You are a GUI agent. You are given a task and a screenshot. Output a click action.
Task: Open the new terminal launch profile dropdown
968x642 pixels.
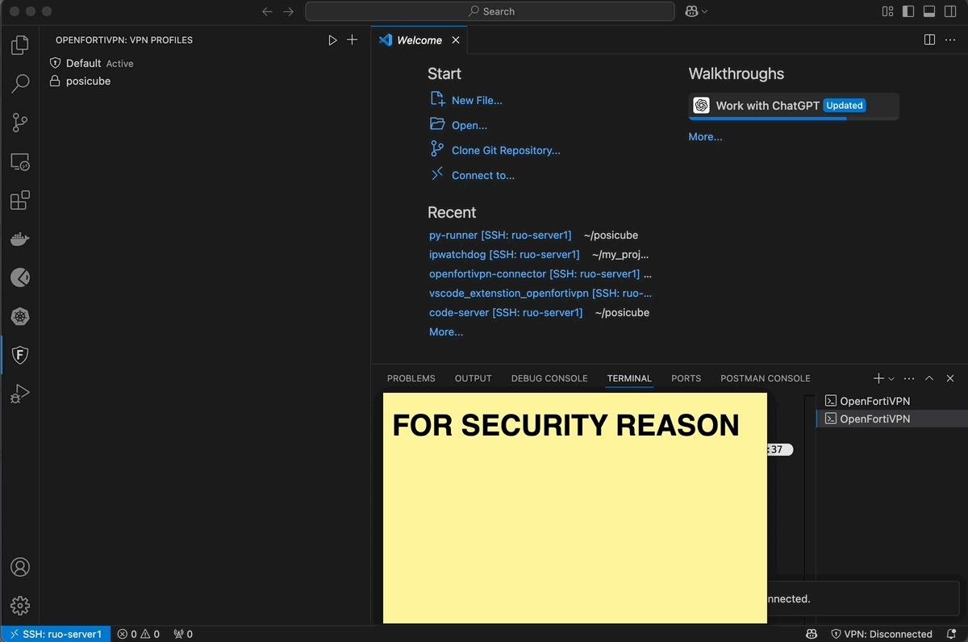[x=891, y=378]
